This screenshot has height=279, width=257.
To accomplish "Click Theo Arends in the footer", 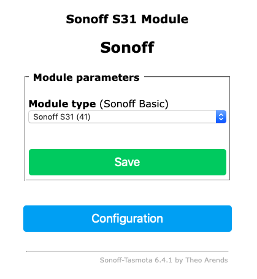I will [207, 260].
